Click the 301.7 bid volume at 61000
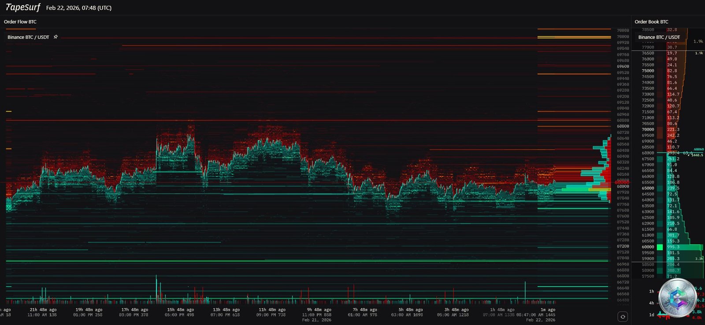This screenshot has height=325, width=705. click(673, 235)
